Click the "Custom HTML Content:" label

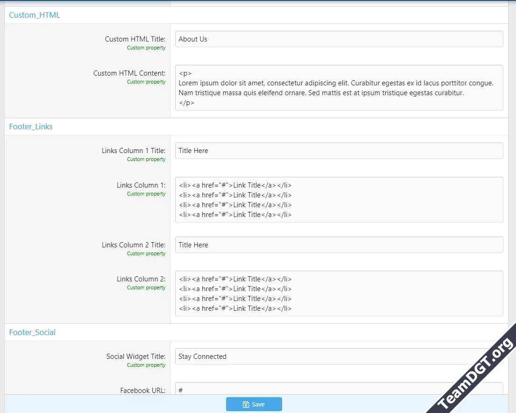point(129,73)
